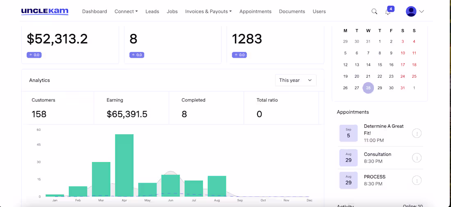Open the Jobs page
Viewport: 451px width, 207px height.
click(172, 11)
